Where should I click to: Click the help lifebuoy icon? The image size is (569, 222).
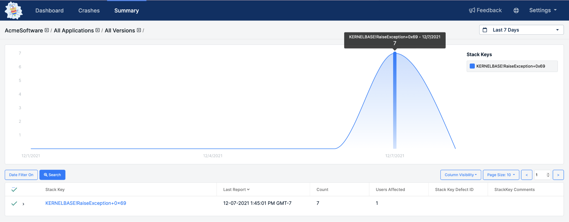pyautogui.click(x=516, y=11)
